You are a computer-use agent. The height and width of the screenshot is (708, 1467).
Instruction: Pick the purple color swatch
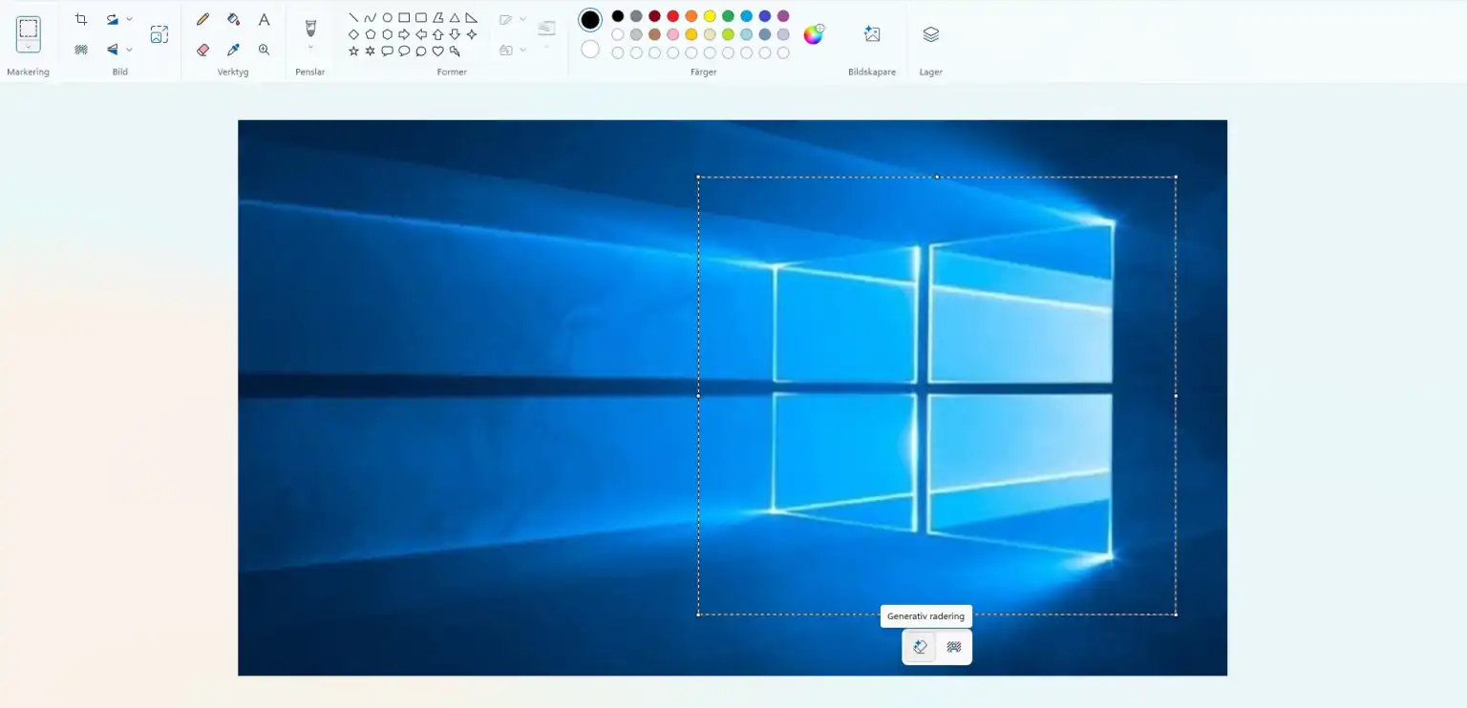783,16
